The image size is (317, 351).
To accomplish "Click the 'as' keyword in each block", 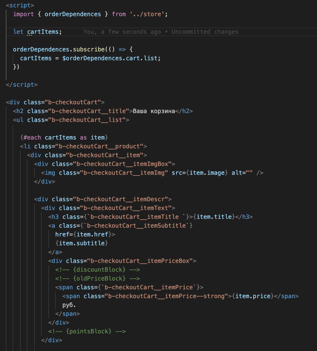I will 83,137.
